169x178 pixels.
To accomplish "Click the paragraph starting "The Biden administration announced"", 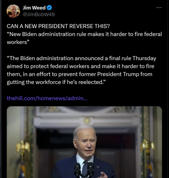I will (81, 70).
